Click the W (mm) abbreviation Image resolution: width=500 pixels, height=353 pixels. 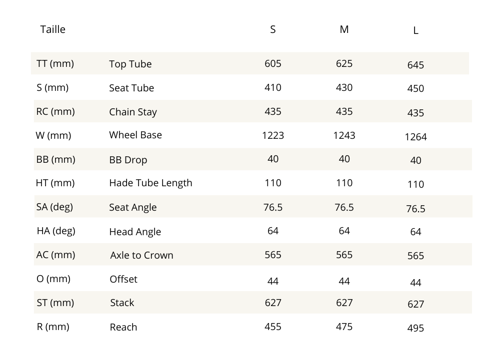coord(53,135)
